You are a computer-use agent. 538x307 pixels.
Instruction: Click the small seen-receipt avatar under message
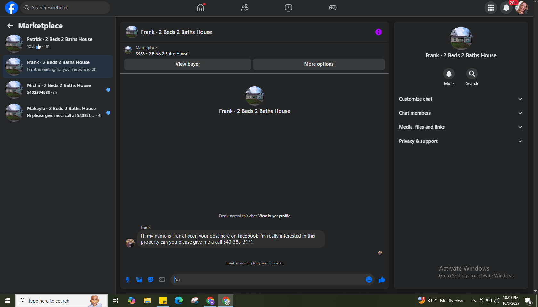[x=380, y=253]
